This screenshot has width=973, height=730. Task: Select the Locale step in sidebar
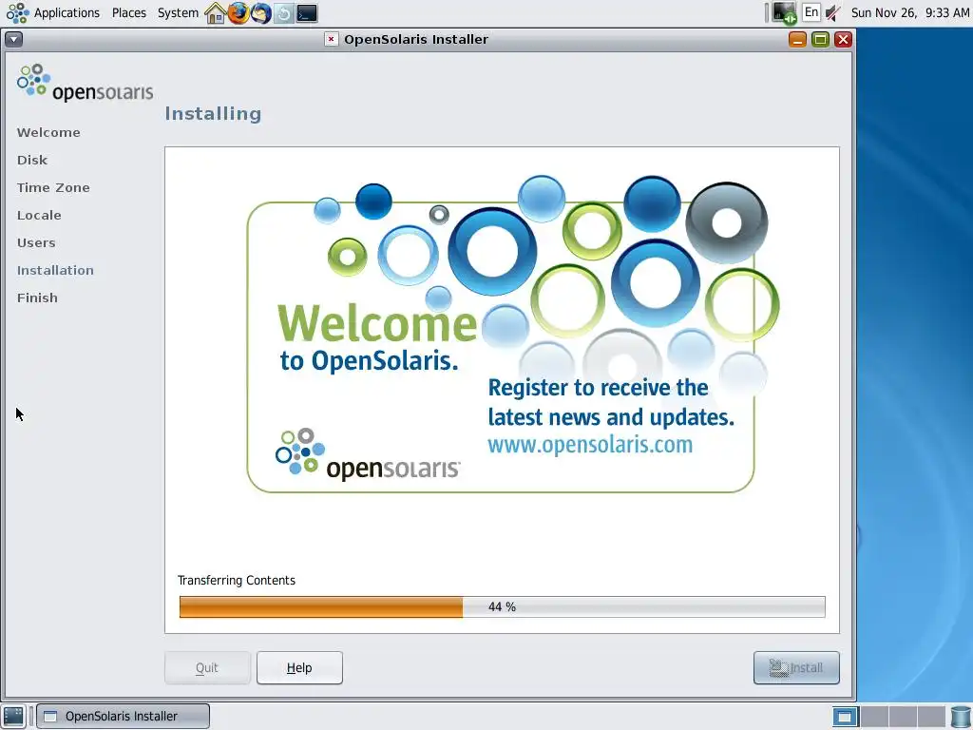click(x=39, y=216)
